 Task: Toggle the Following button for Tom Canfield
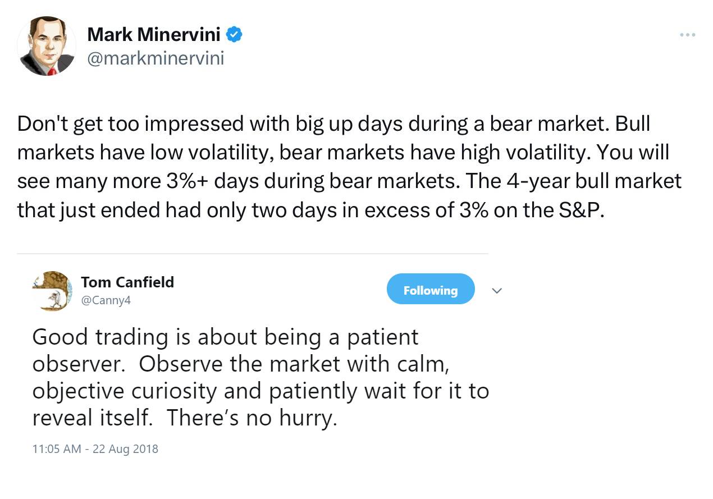430,290
